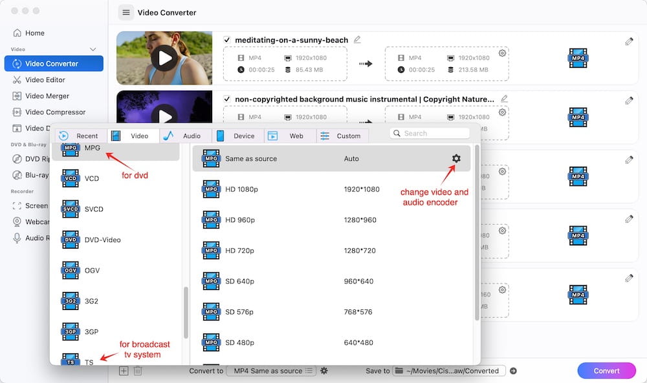Uncheck the meditating-on-a-sunny-beach video checkbox
The height and width of the screenshot is (383, 647).
pyautogui.click(x=226, y=40)
